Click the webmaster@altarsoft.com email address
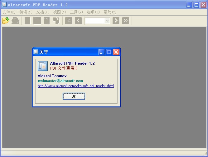The image size is (208, 157). (x=60, y=81)
